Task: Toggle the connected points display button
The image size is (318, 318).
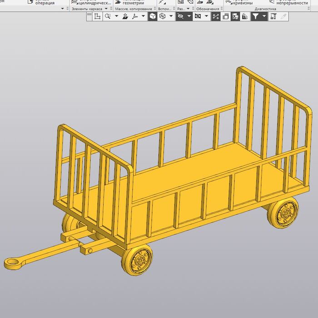Action: pos(216,16)
